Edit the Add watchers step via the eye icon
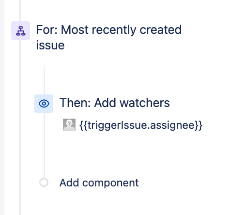 44,104
